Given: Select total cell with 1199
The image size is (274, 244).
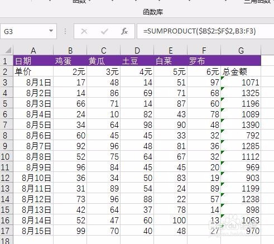Looking at the screenshot, I should click(x=241, y=188).
